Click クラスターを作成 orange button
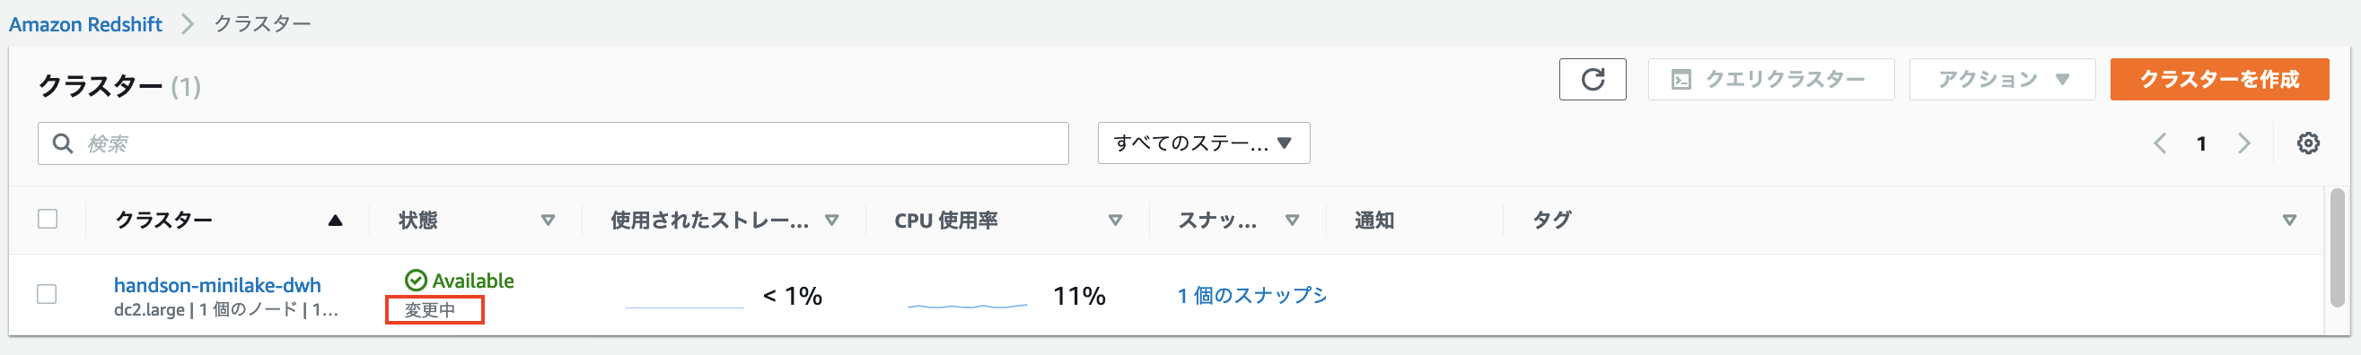Image resolution: width=2361 pixels, height=355 pixels. coord(2219,80)
